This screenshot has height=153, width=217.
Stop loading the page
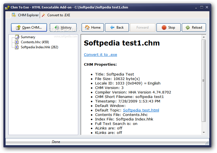[x=168, y=28]
